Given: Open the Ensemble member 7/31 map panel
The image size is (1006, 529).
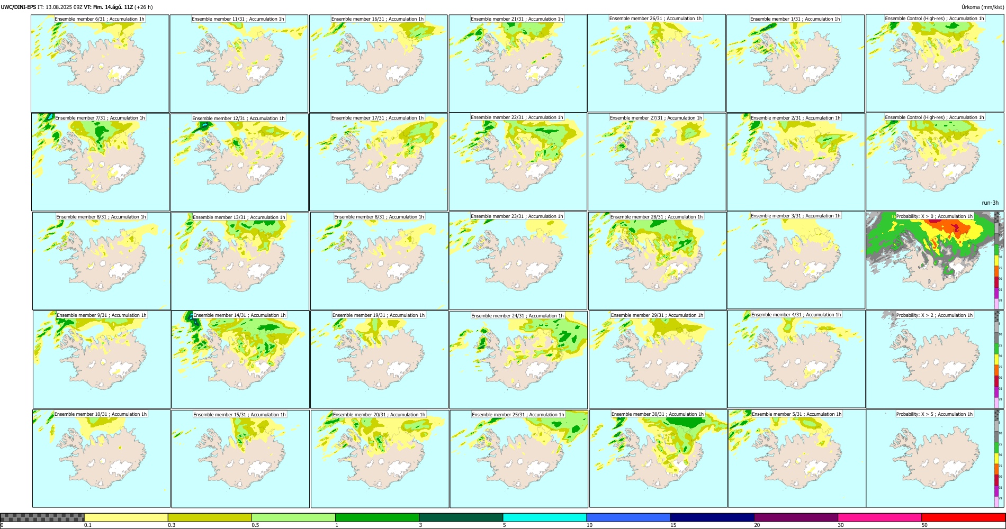Looking at the screenshot, I should click(x=101, y=162).
